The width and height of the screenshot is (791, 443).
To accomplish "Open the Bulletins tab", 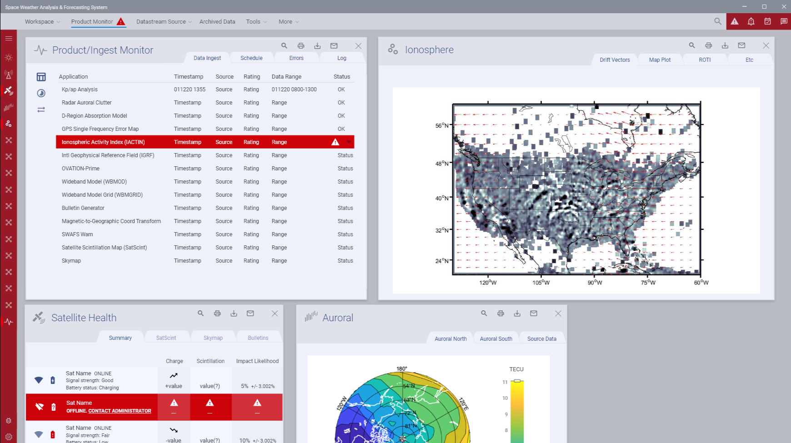I will point(258,338).
